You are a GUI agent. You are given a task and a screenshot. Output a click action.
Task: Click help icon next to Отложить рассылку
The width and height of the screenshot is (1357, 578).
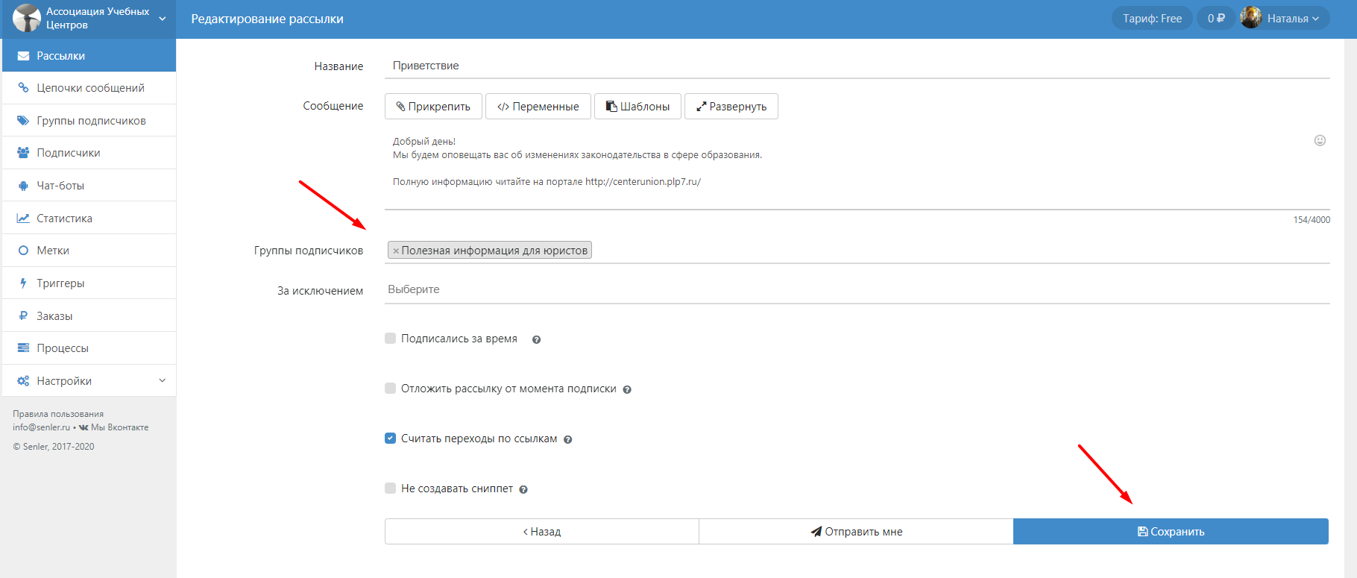pos(627,389)
